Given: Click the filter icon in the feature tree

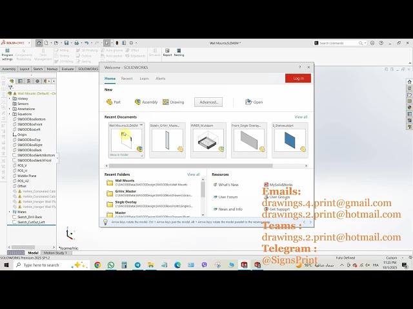Looking at the screenshot, I should [10, 88].
